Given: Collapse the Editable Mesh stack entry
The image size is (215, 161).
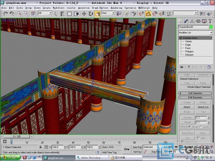Looking at the screenshot, I should 181,38.
